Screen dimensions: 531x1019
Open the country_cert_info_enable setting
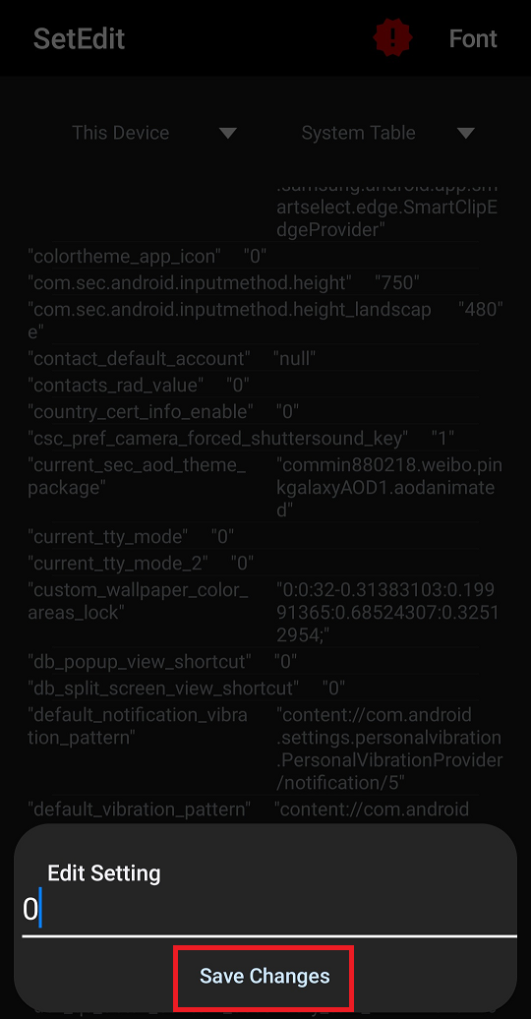(252, 411)
